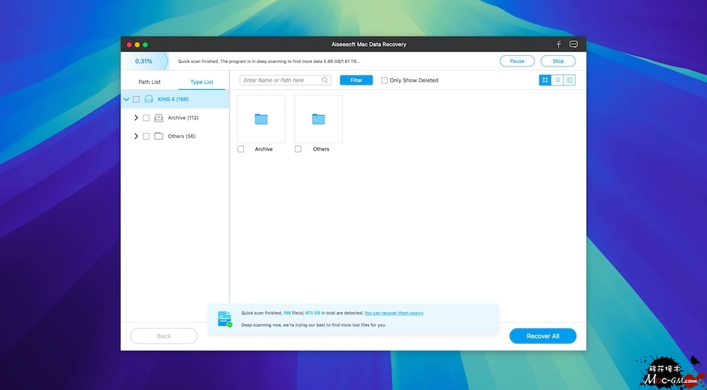Select the KING 4 drive icon
The width and height of the screenshot is (707, 390).
[148, 100]
